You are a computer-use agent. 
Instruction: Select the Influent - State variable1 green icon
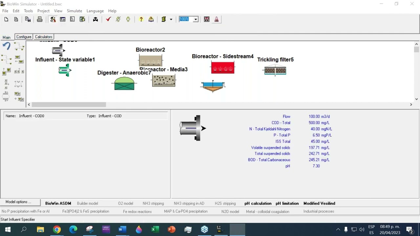[x=65, y=70]
